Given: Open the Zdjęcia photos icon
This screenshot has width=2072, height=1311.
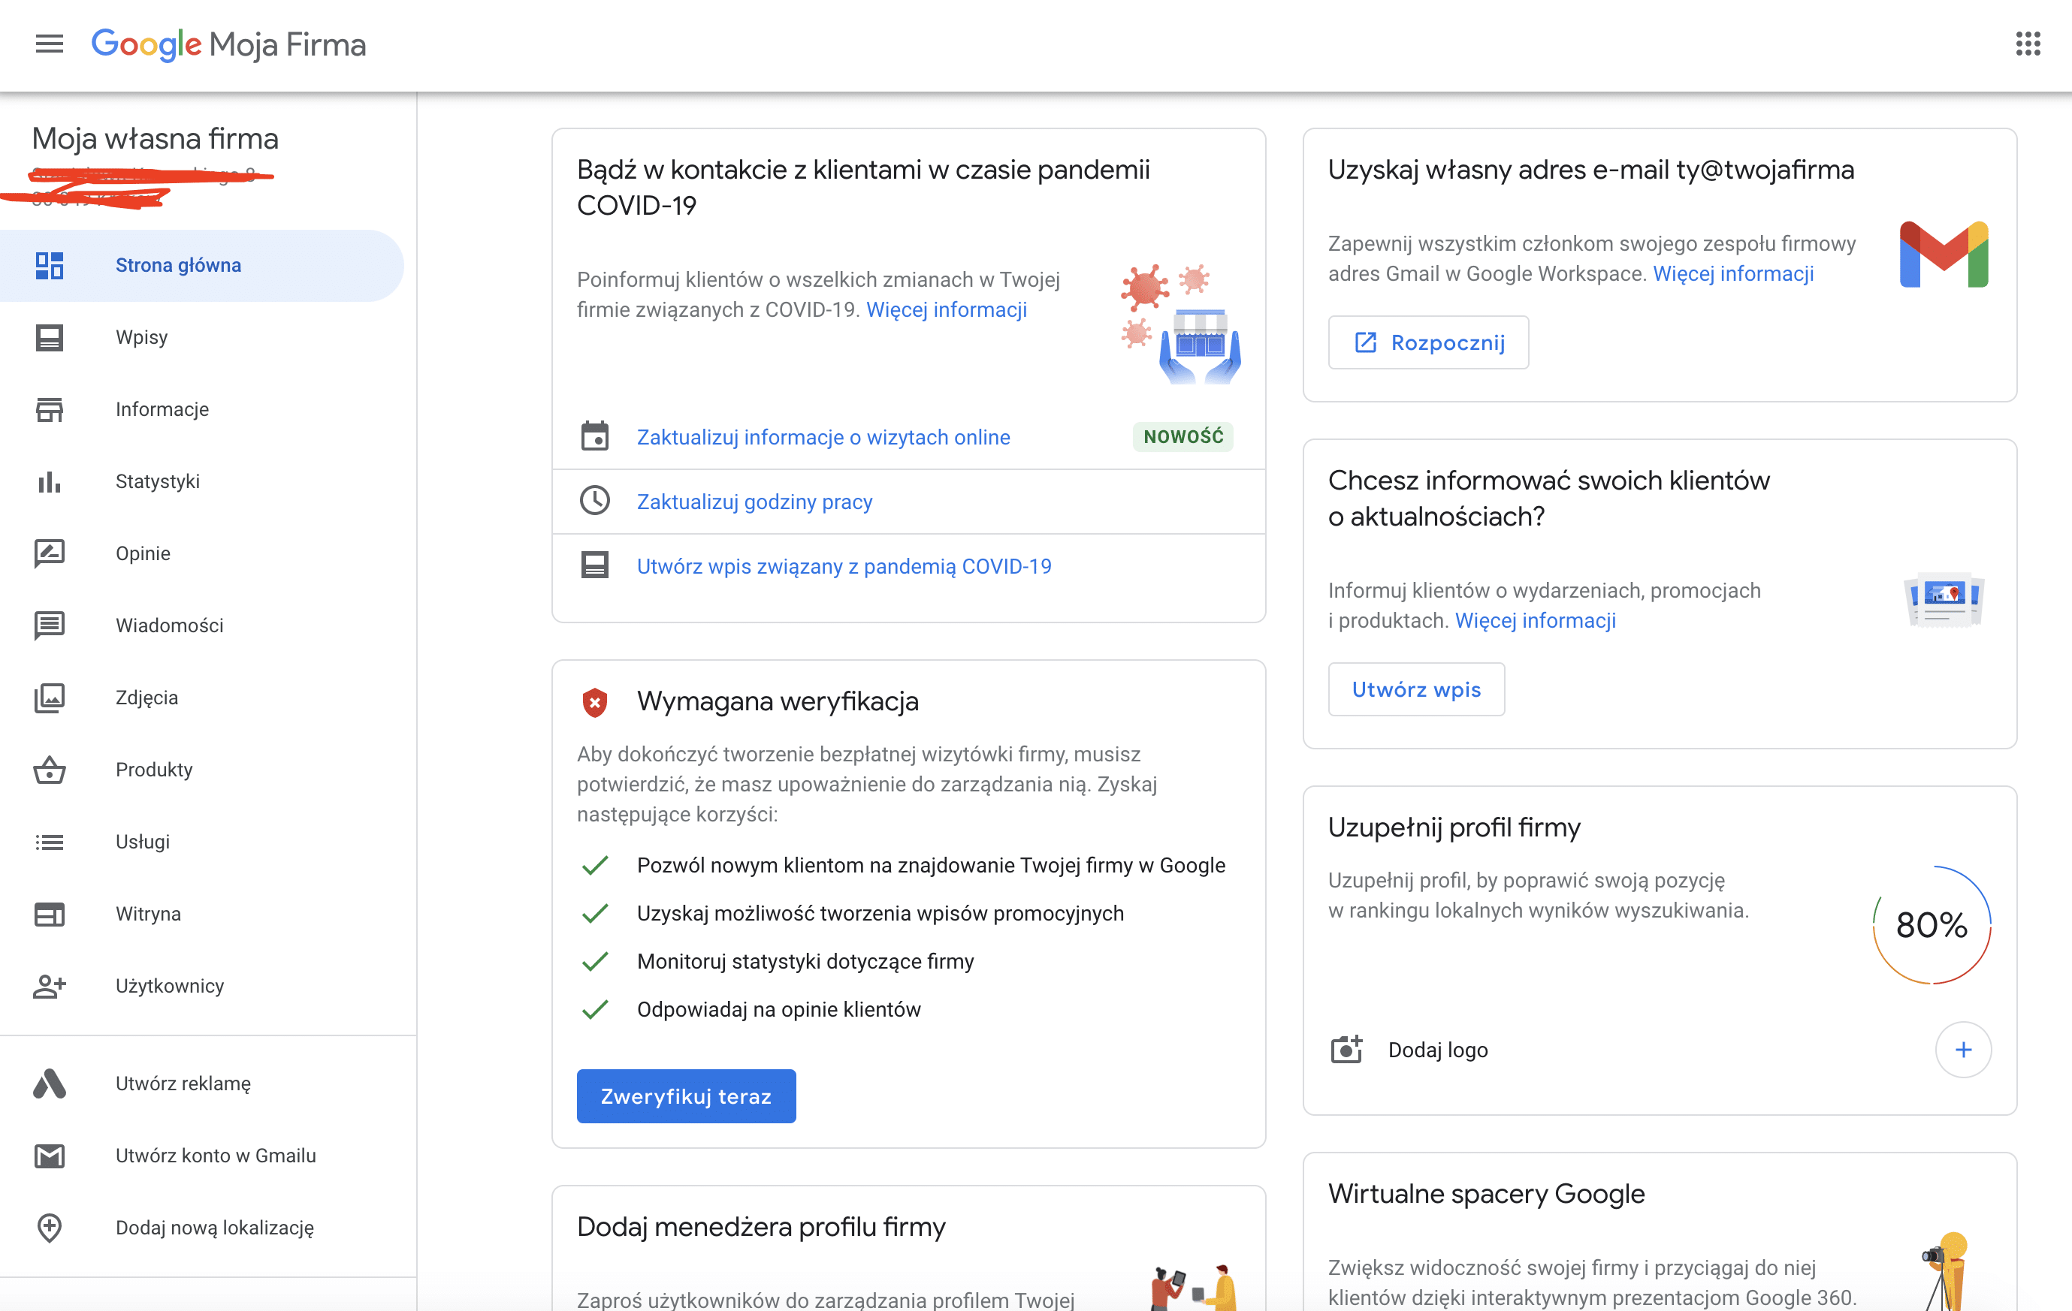Looking at the screenshot, I should [49, 698].
